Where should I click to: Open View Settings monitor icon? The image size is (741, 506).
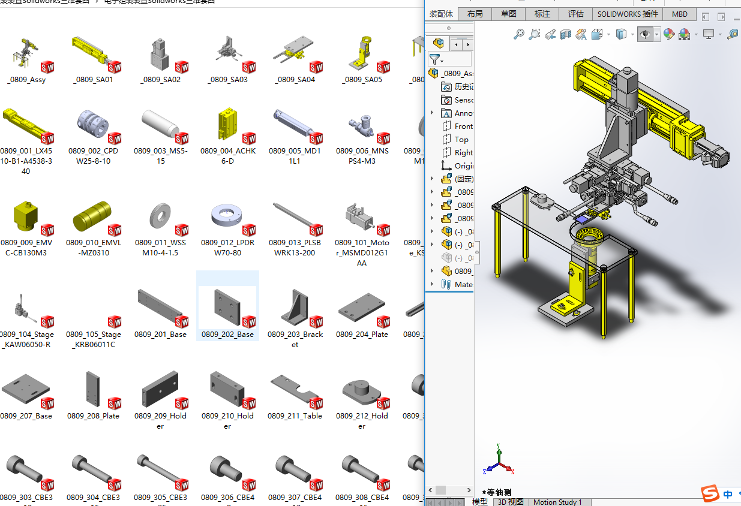point(708,34)
